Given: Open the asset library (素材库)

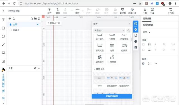Looking at the screenshot, I should (x=123, y=11).
